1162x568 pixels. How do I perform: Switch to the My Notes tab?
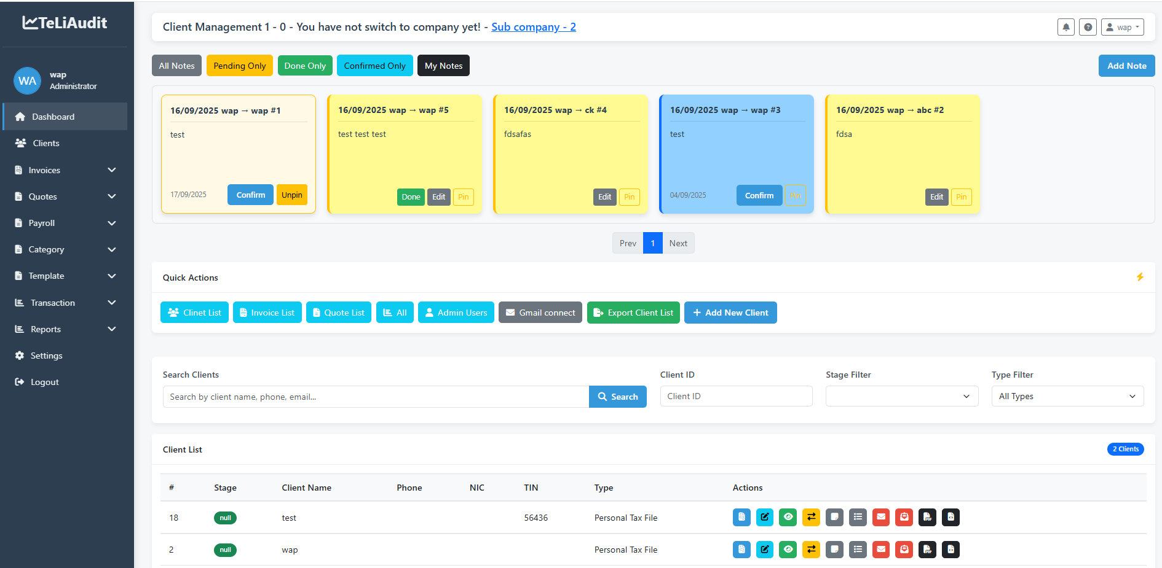coord(443,65)
